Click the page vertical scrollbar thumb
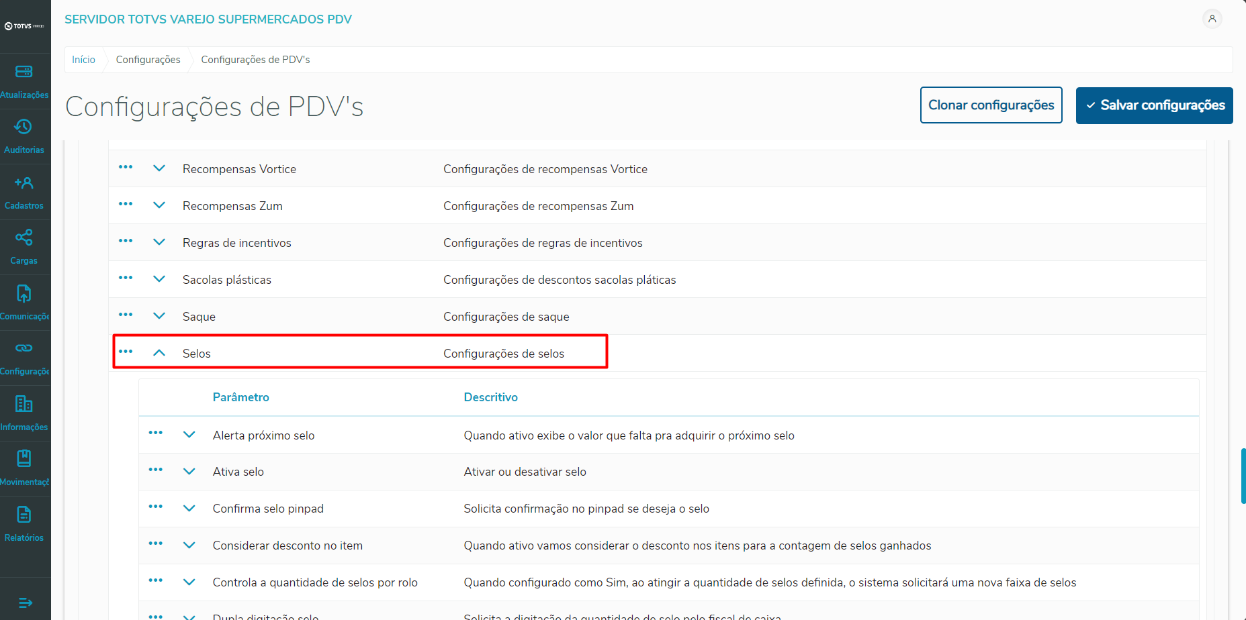1246x620 pixels. pos(1243,476)
